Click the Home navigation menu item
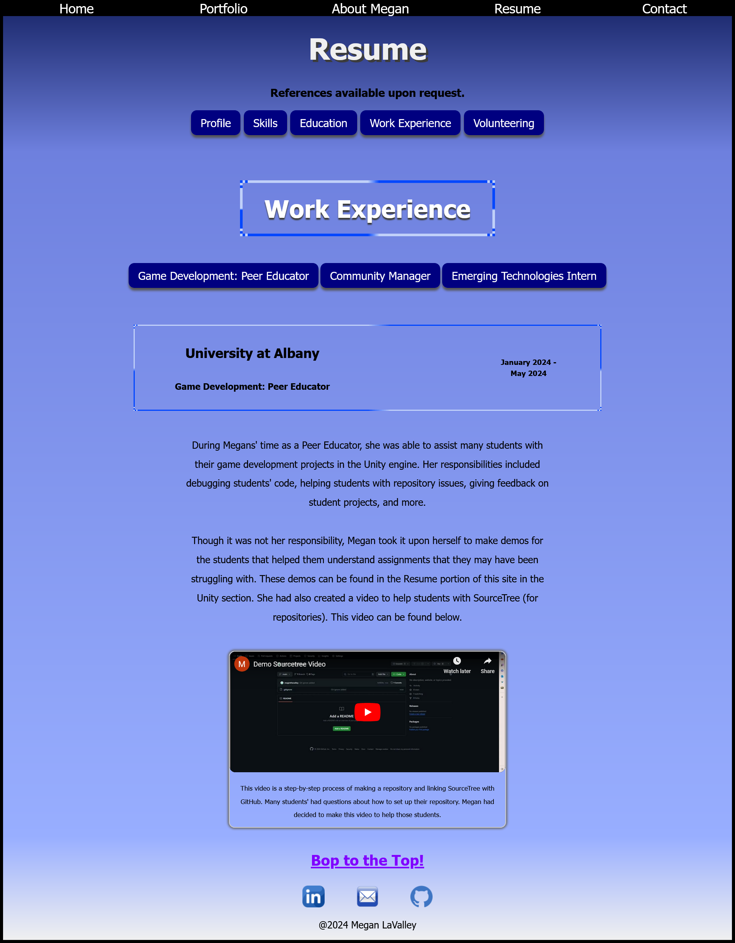735x943 pixels. click(76, 8)
